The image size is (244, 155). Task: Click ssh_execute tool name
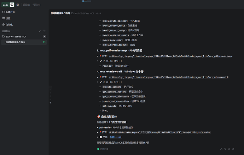(109, 106)
